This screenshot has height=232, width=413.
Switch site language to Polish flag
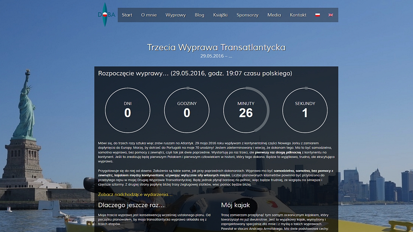(317, 15)
